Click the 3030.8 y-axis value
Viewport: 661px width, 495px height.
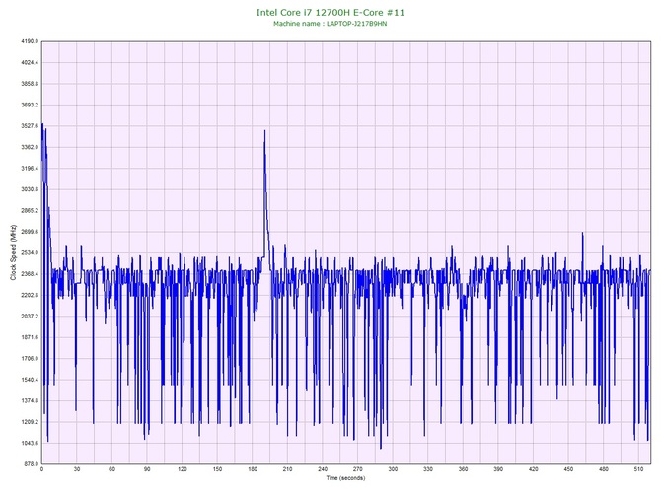coord(30,189)
